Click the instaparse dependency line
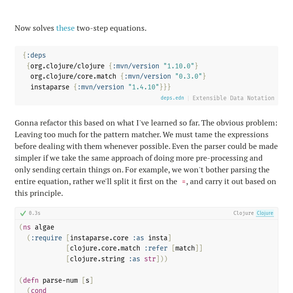Image resolution: width=293 pixels, height=293 pixels. tap(101, 87)
